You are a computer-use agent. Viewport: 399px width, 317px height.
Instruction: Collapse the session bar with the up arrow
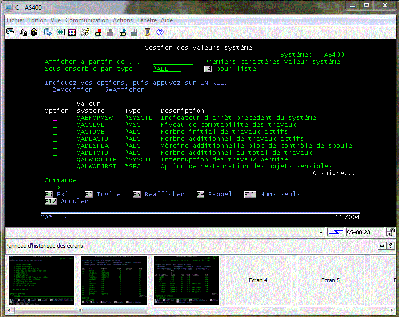click(320, 232)
